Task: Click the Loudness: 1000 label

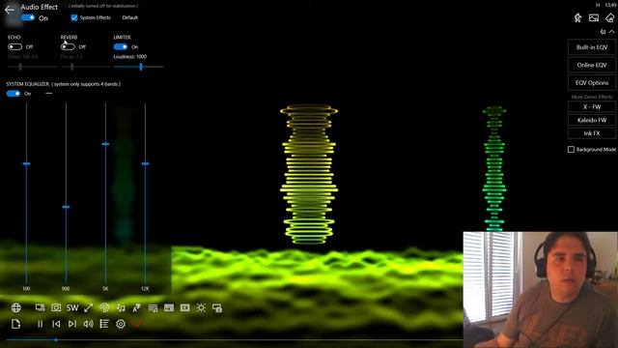Action: coord(129,56)
